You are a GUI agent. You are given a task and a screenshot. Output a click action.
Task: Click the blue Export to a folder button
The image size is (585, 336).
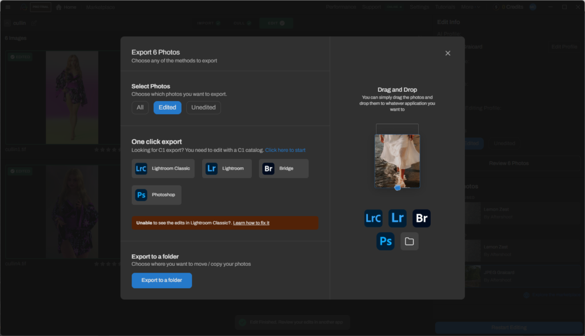point(162,280)
